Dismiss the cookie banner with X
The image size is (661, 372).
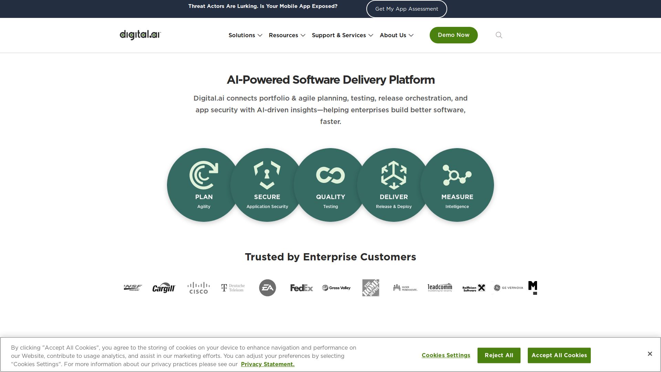[650, 354]
